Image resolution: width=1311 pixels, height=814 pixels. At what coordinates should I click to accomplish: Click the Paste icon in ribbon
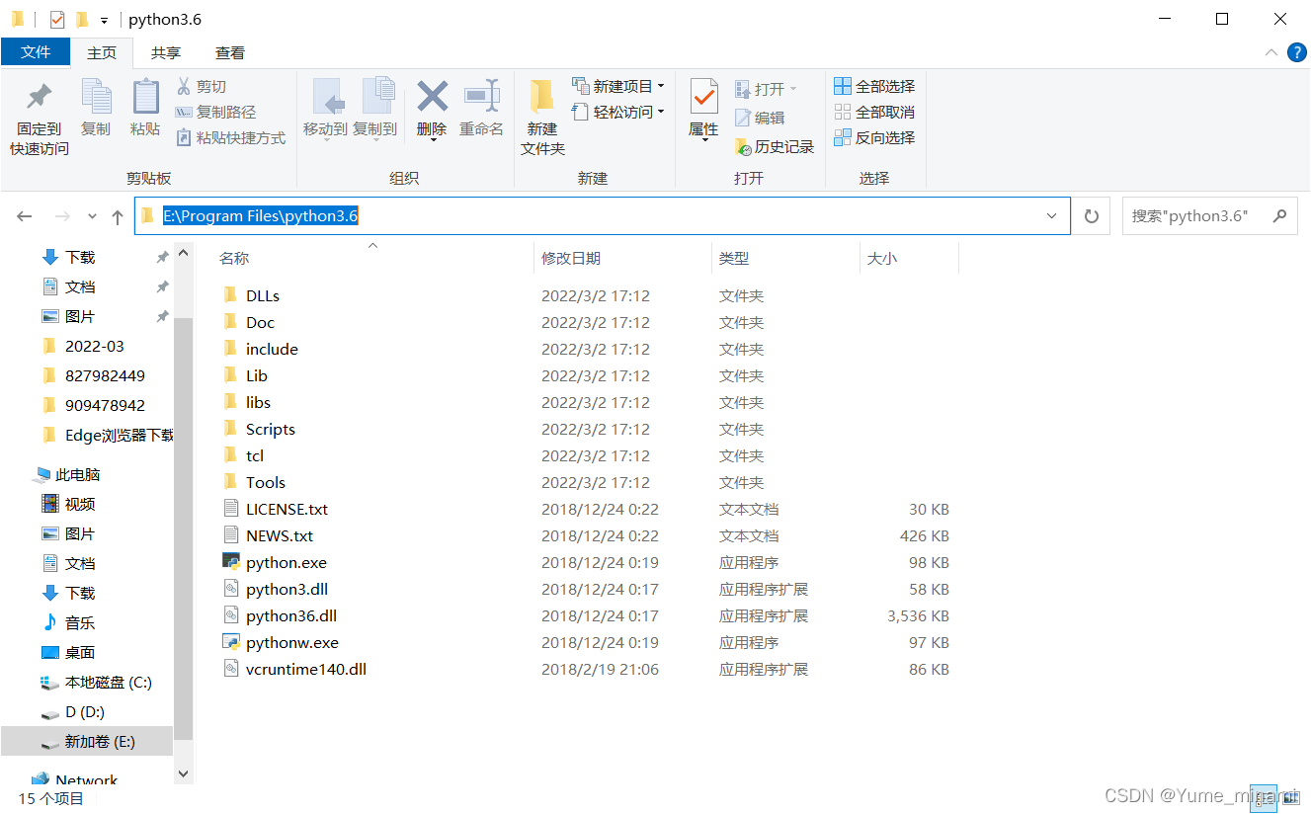coord(145,97)
